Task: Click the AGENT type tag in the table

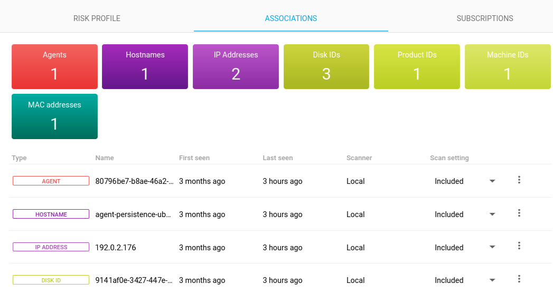Action: (51, 181)
